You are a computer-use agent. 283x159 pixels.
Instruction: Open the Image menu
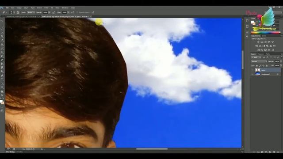pyautogui.click(x=19, y=8)
